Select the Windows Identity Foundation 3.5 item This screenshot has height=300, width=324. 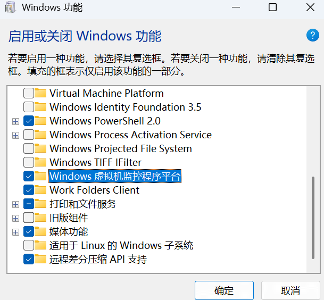[125, 107]
